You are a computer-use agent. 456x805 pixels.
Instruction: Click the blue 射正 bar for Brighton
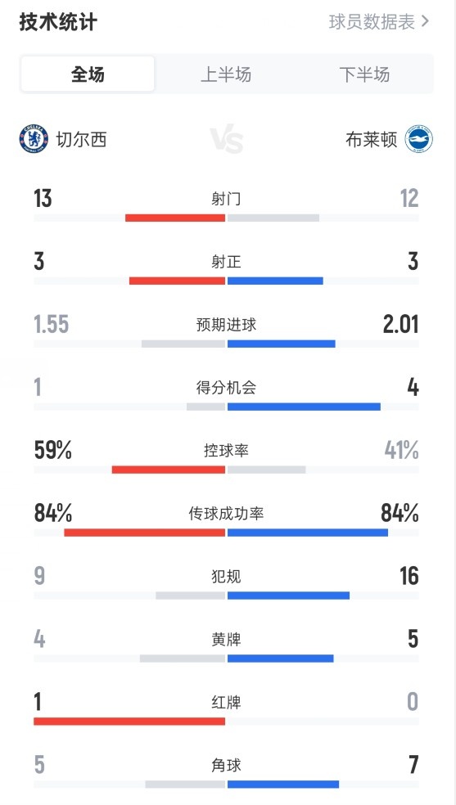275,281
